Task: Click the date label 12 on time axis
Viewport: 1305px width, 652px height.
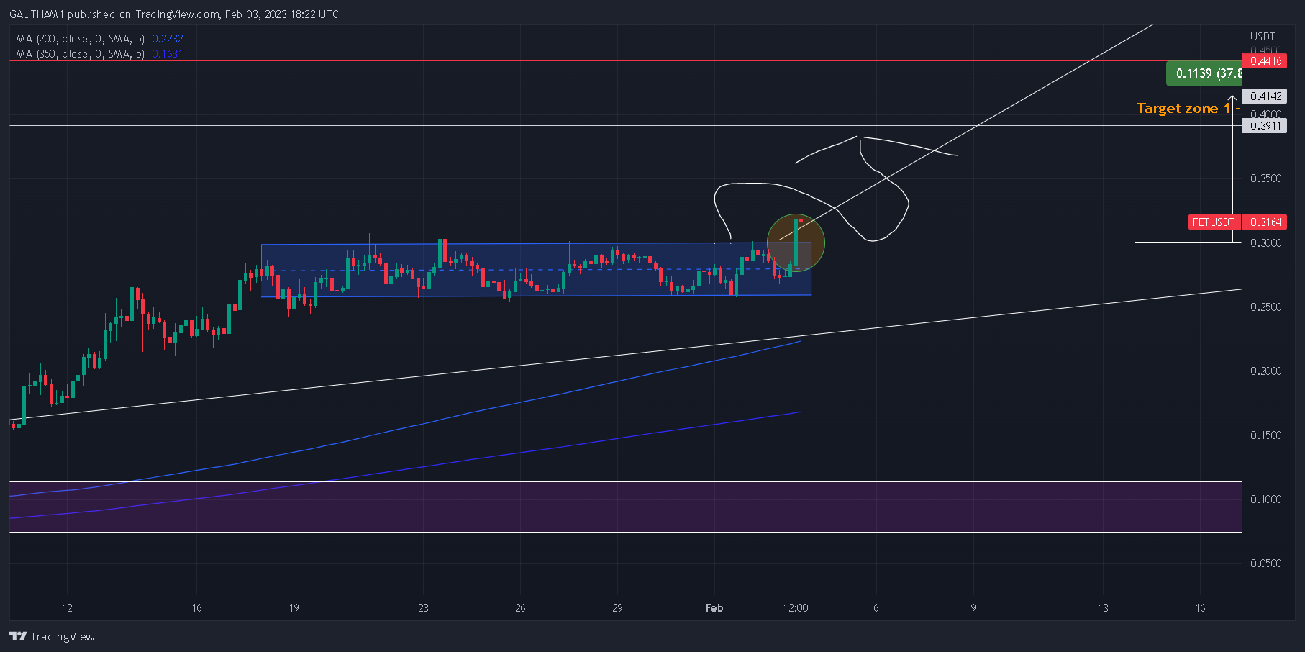Action: 68,608
